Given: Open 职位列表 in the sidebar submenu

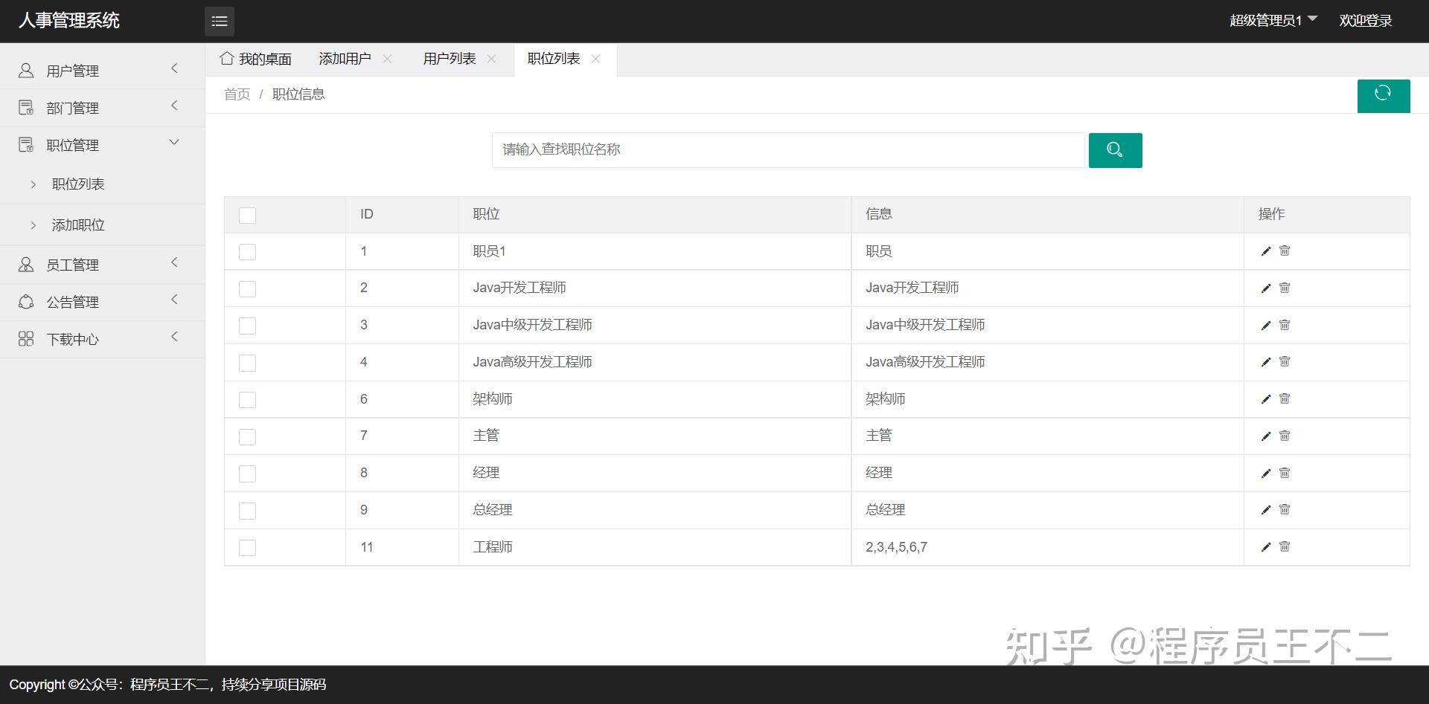Looking at the screenshot, I should [78, 184].
